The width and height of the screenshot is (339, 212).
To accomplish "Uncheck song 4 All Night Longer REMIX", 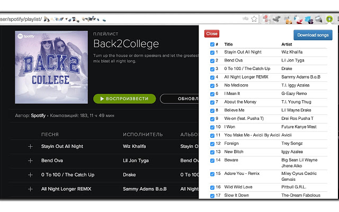I will click(212, 77).
